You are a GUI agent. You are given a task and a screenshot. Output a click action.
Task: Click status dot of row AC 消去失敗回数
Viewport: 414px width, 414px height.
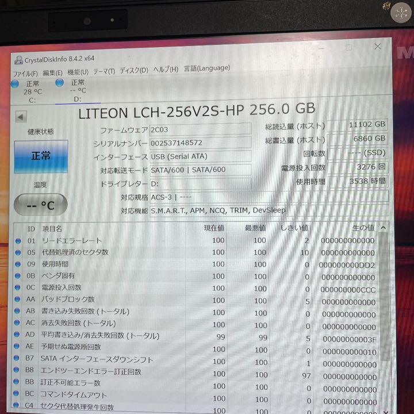(17, 323)
